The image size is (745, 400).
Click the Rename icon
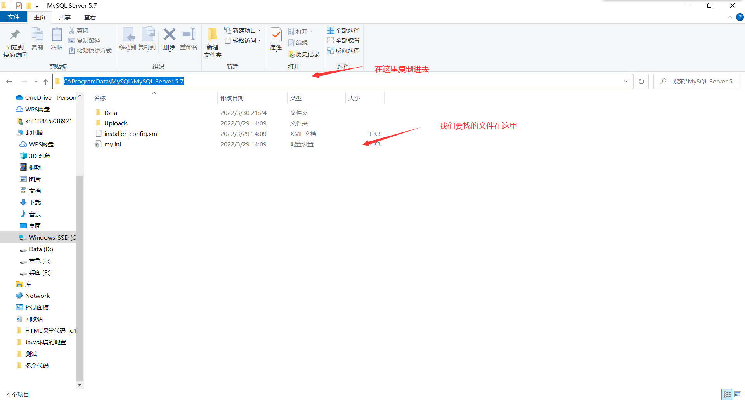(x=189, y=34)
